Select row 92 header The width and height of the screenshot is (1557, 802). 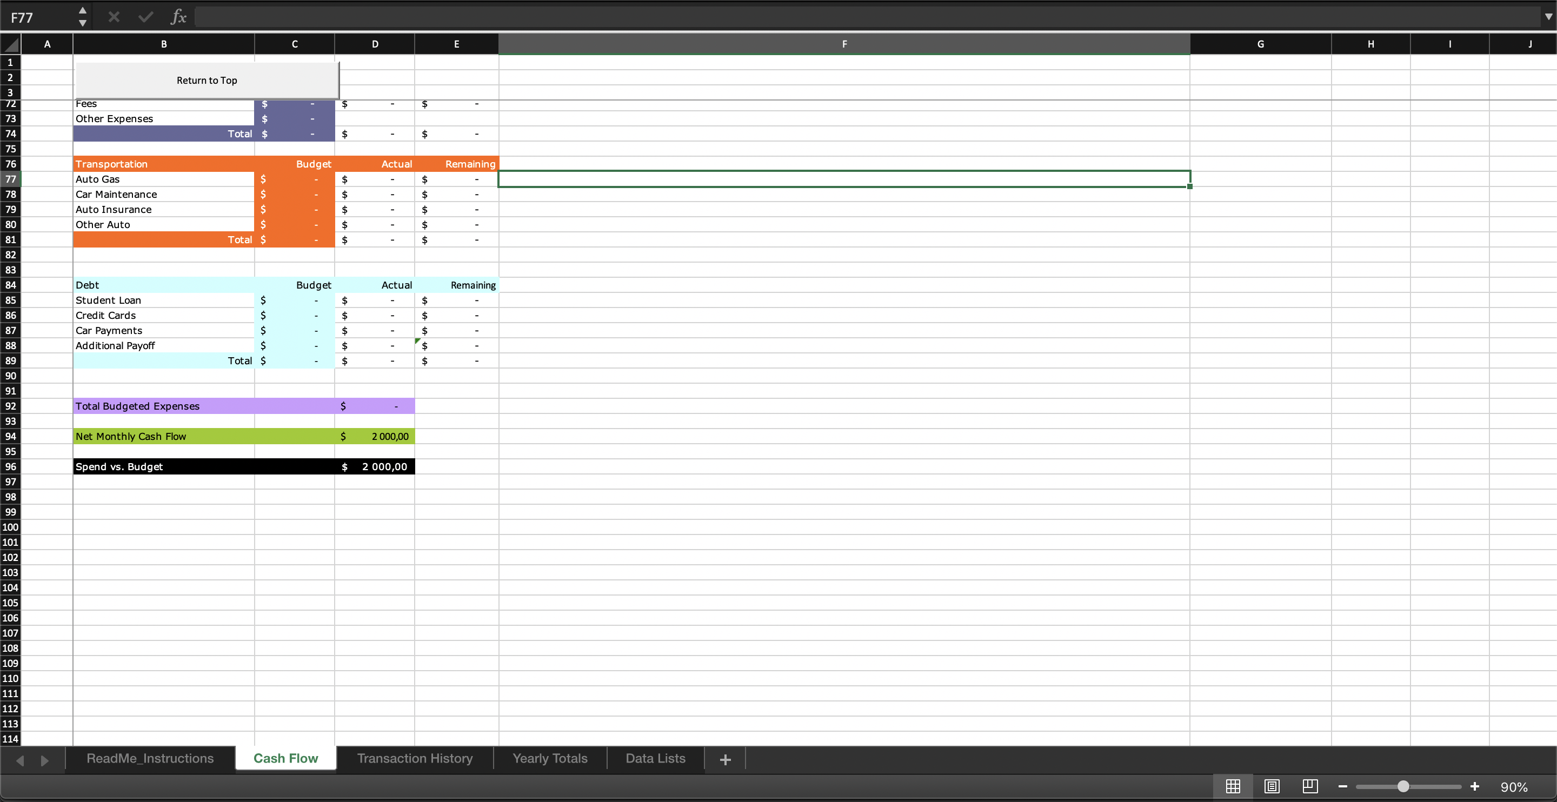click(11, 406)
